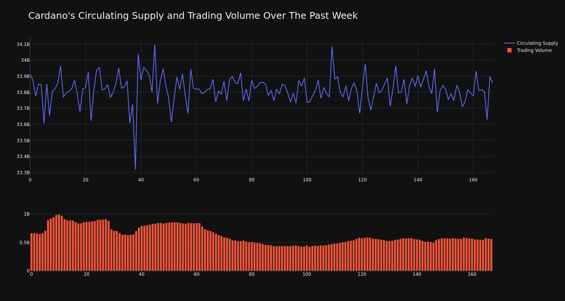Click the red Trading Volume legend square
Image resolution: width=565 pixels, height=301 pixels.
[509, 50]
